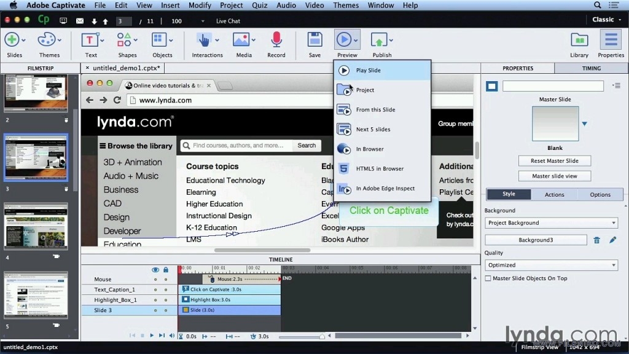Switch to the TIMING tab

[x=590, y=68]
